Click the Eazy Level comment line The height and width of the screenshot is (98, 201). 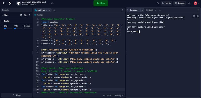63,68
